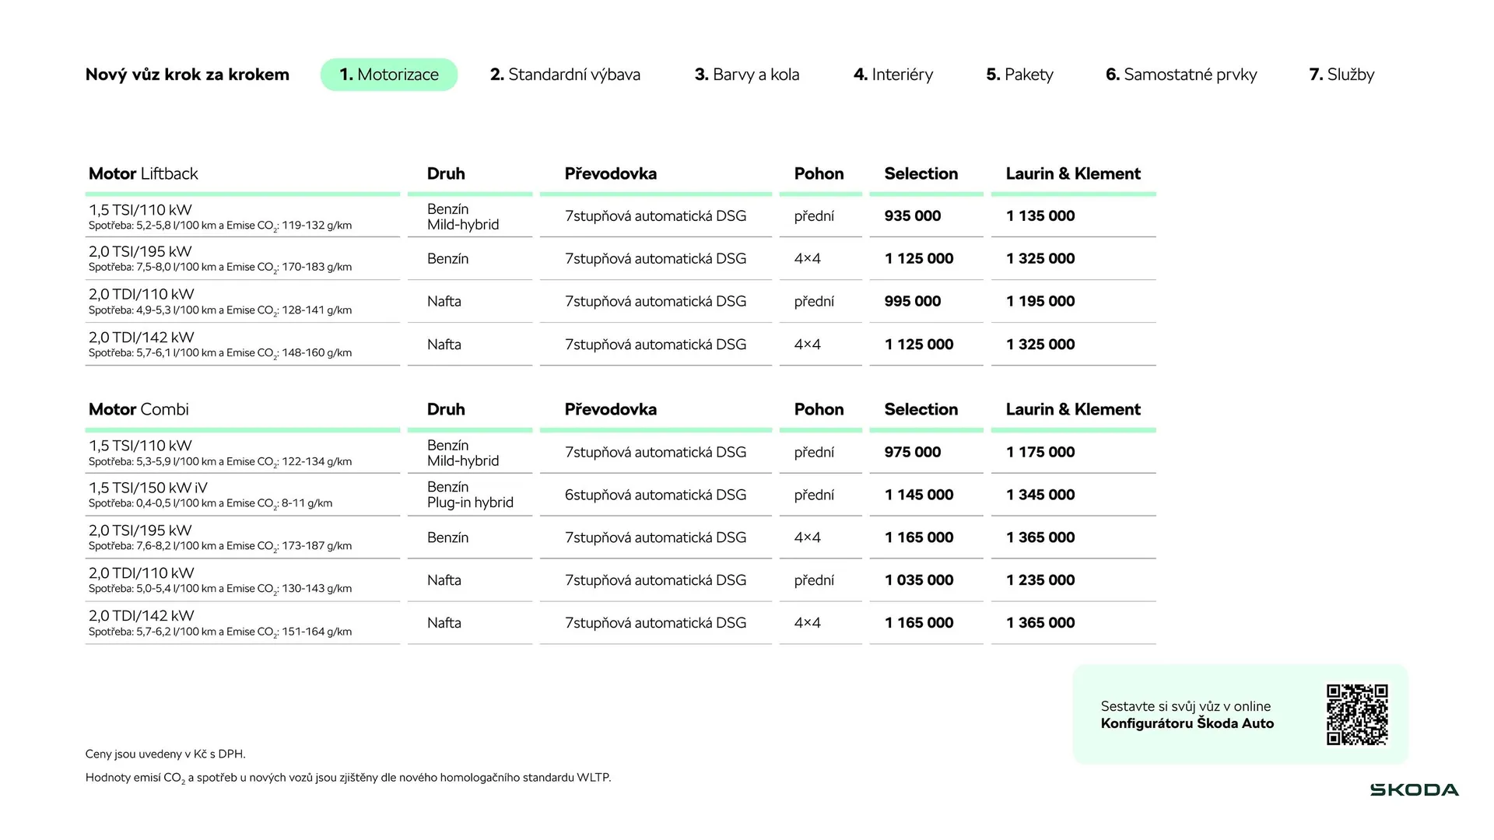Switch to 6. Samostatné prvky tab
This screenshot has height=840, width=1494.
tap(1181, 75)
